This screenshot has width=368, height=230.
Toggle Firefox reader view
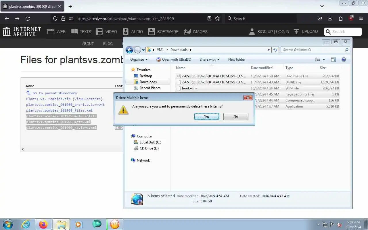pyautogui.click(x=209, y=18)
